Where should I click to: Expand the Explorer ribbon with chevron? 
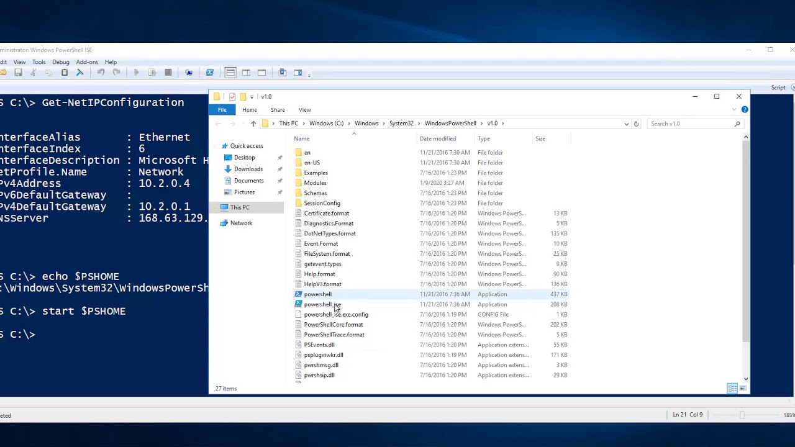click(x=734, y=110)
